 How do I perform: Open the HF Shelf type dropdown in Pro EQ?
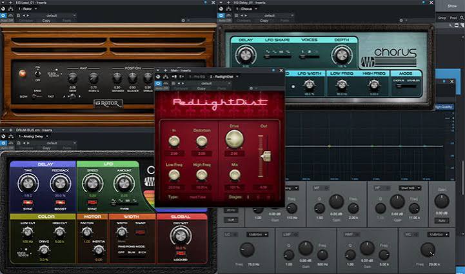tap(410, 188)
